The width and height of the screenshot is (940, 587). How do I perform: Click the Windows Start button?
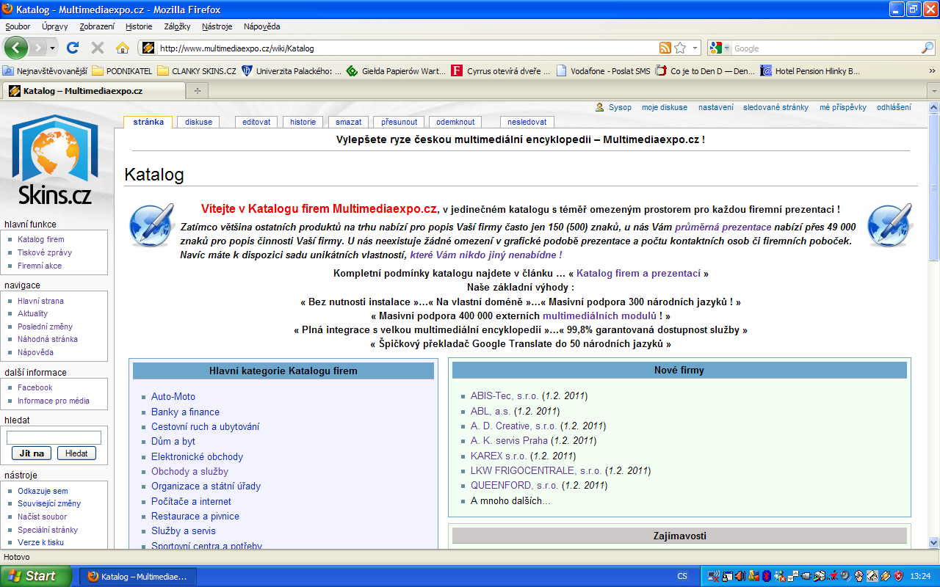pyautogui.click(x=36, y=576)
